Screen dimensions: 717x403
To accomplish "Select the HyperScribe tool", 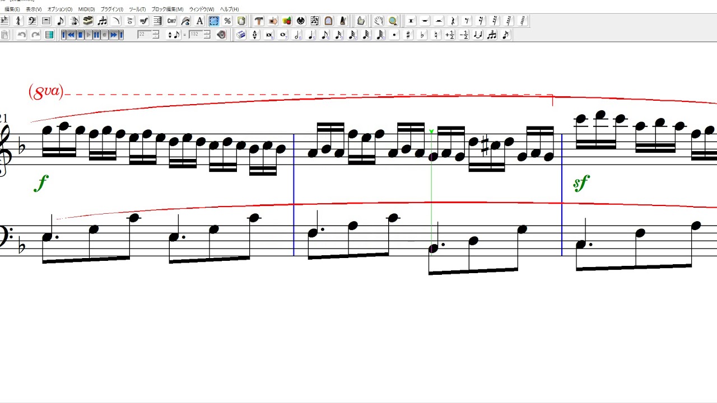I will (88, 21).
